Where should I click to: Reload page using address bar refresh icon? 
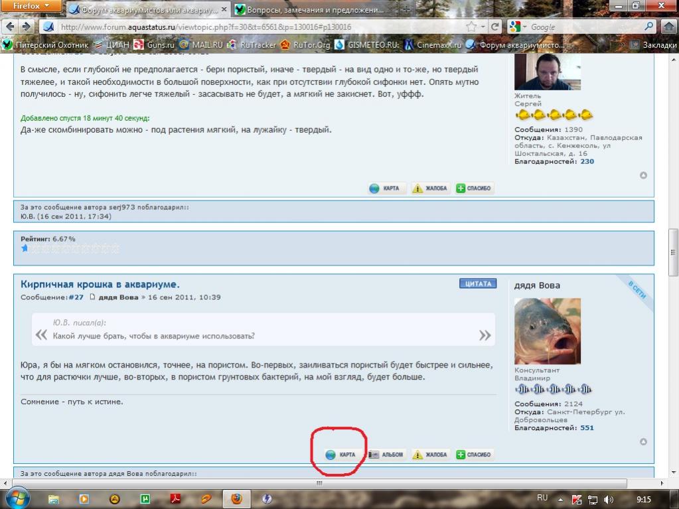(x=494, y=27)
